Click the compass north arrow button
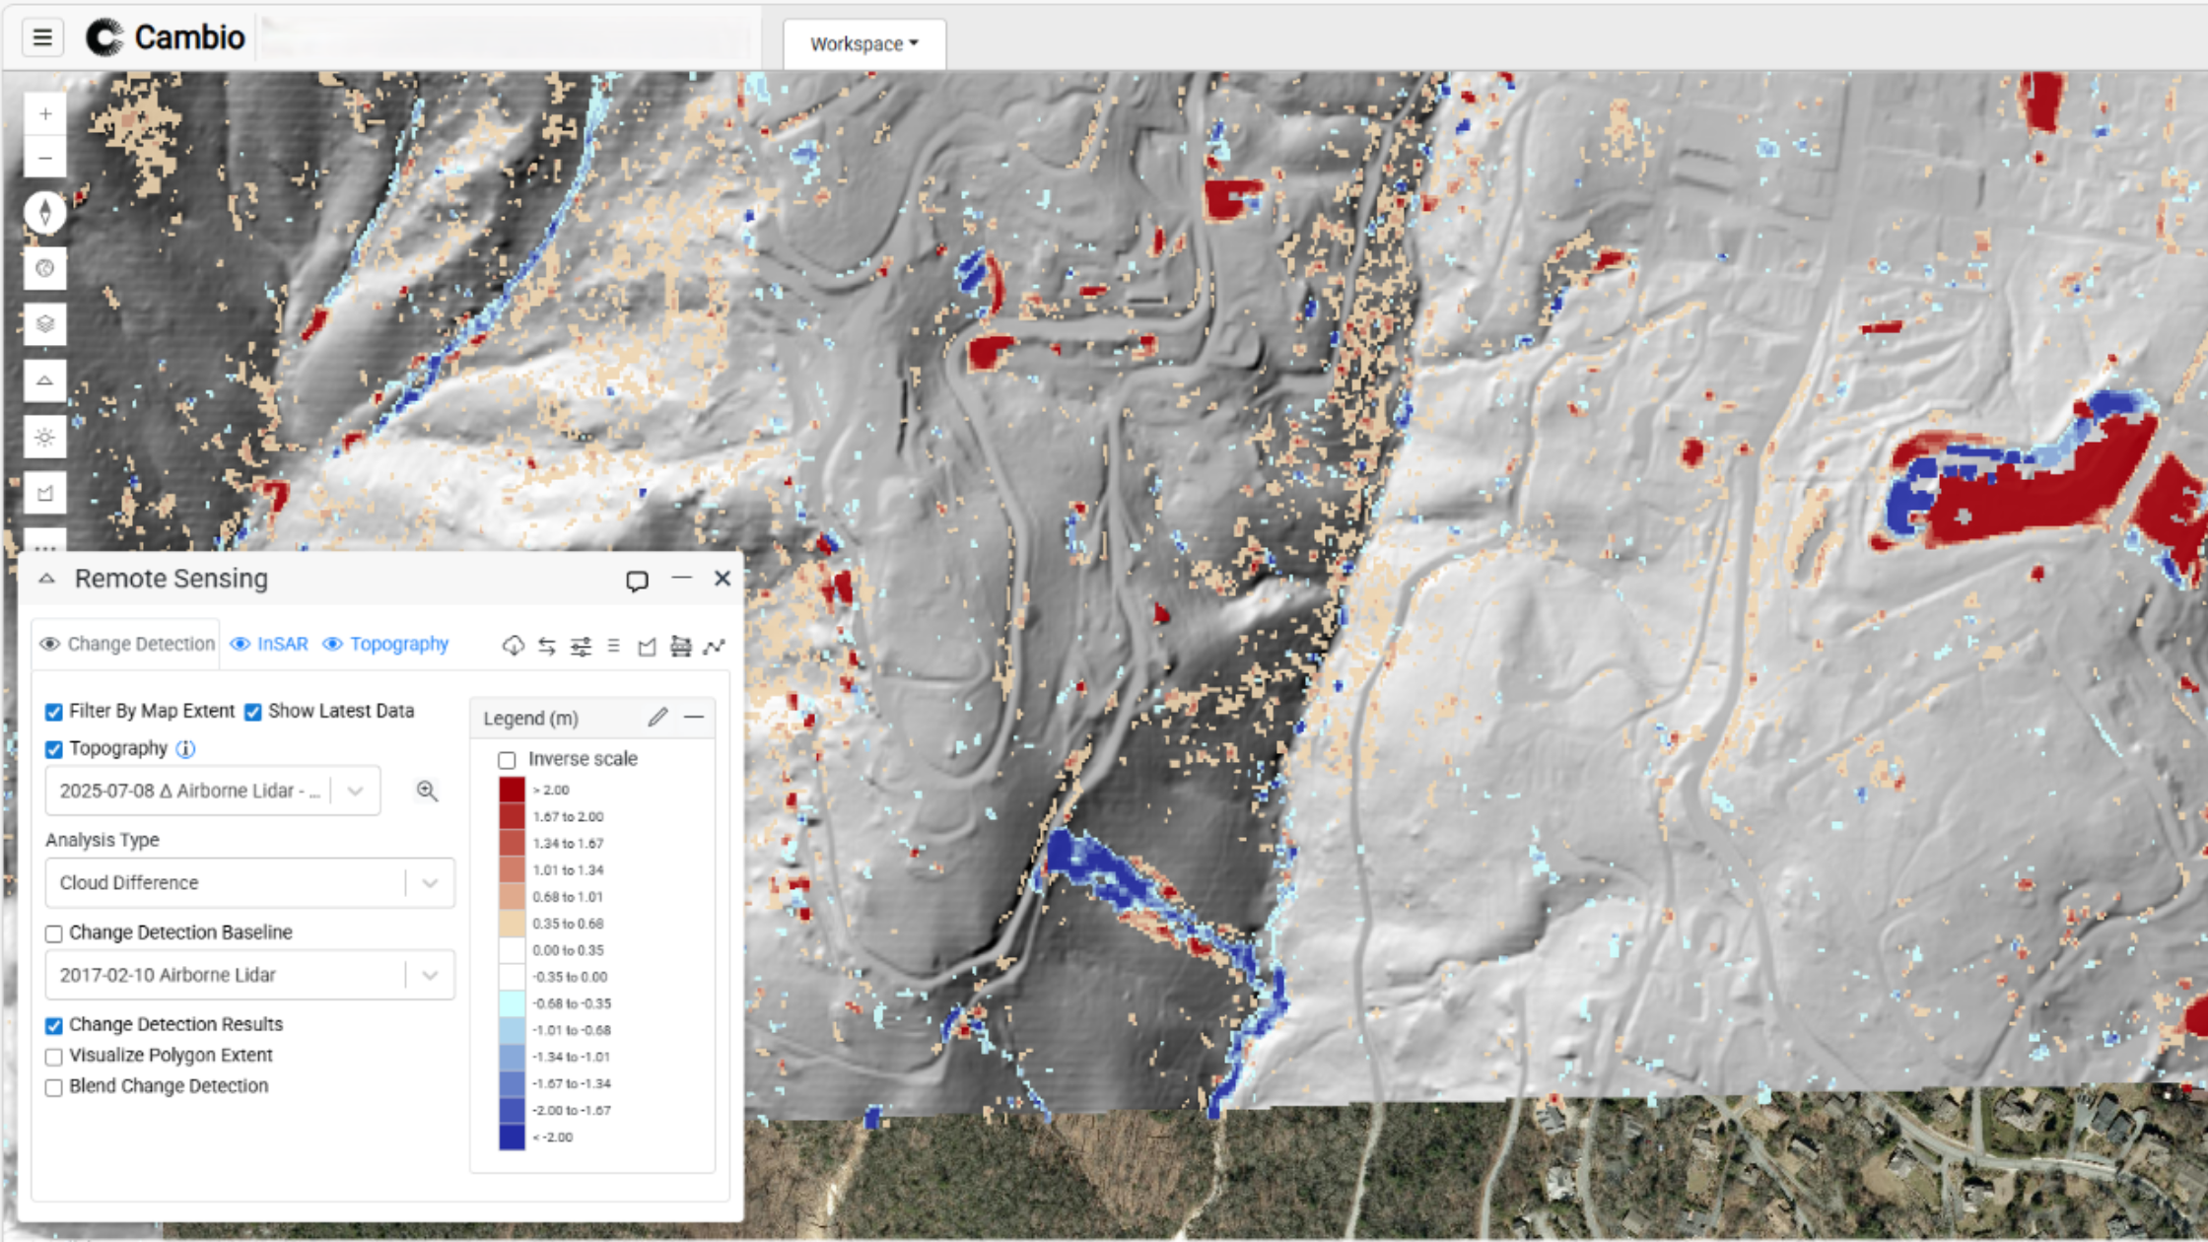2208x1242 pixels. [x=45, y=213]
